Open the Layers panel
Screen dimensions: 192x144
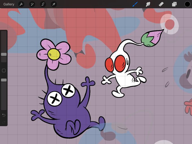[x=174, y=4]
